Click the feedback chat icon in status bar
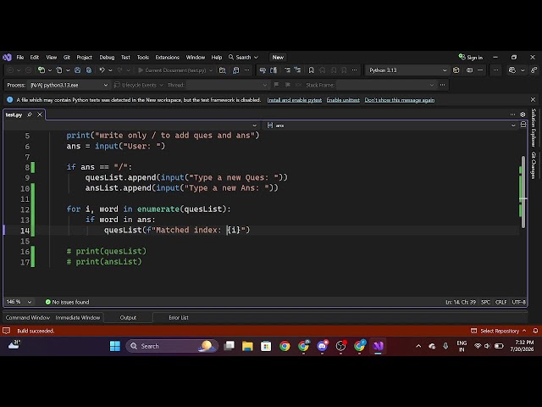 7,331
